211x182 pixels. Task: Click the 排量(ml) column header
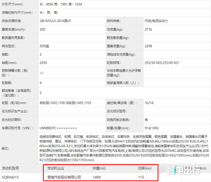[x=99, y=168]
